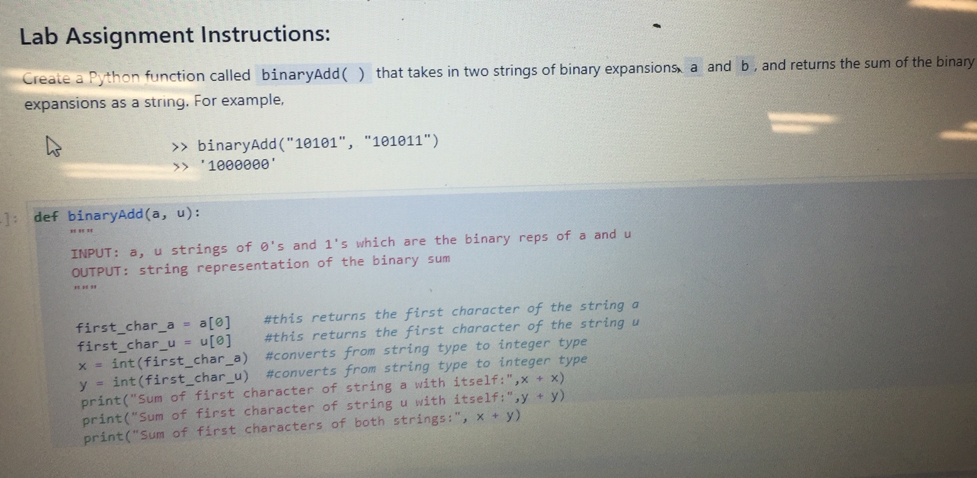Place cursor on "def binaryAdd(a, u):" line
977x478 pixels.
point(118,216)
